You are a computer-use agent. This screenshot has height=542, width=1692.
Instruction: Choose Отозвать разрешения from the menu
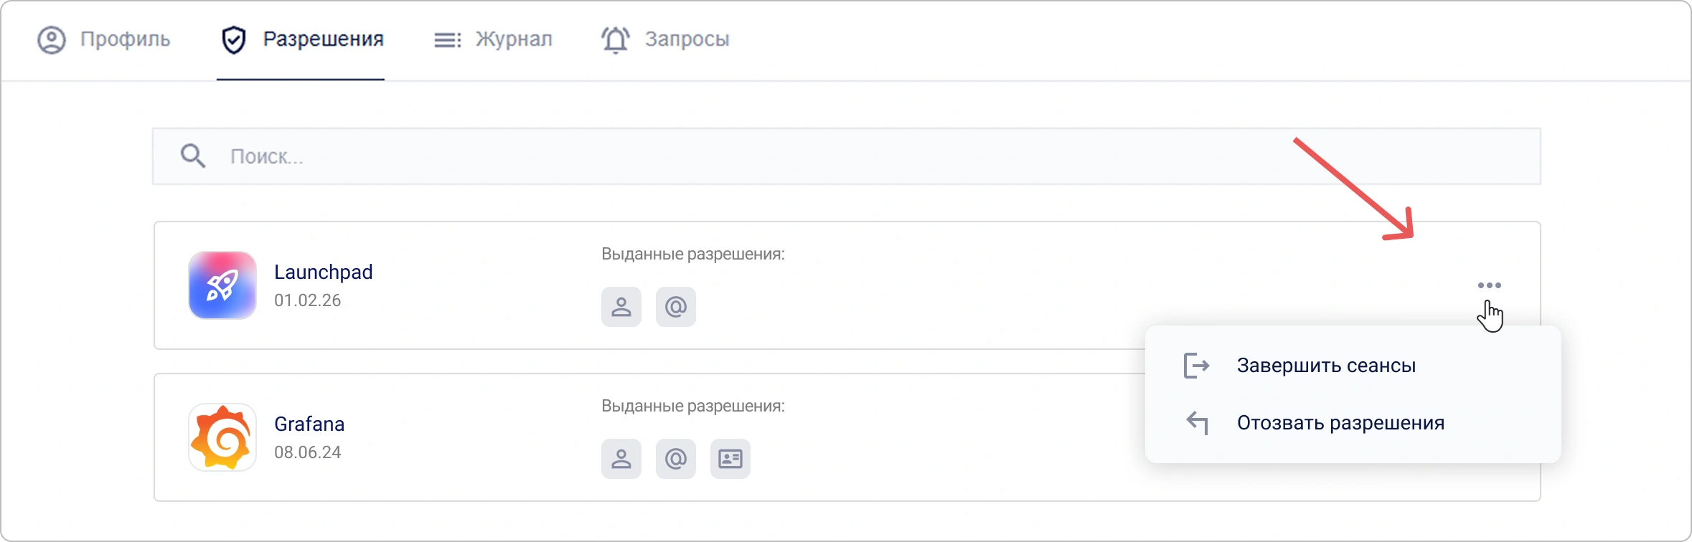point(1340,423)
